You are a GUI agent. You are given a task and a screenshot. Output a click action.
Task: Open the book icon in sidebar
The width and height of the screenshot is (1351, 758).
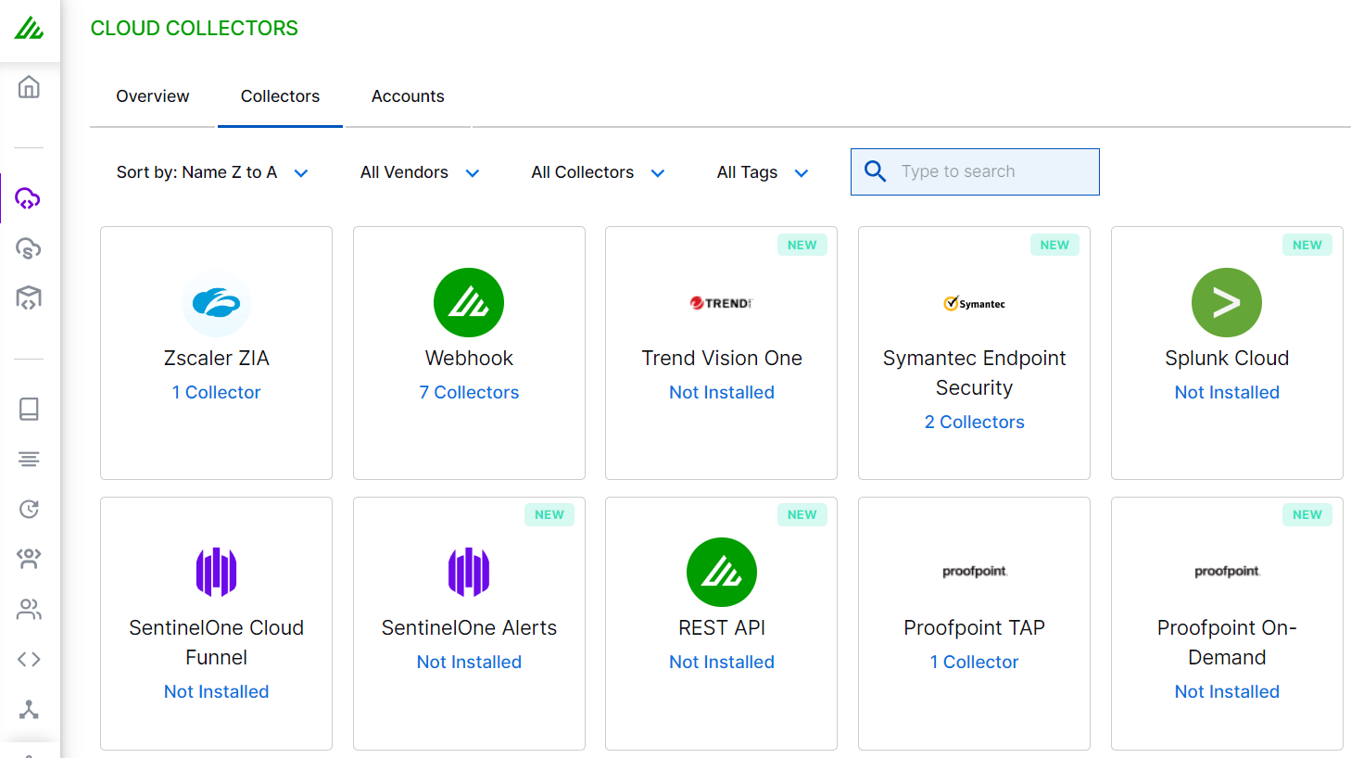[x=29, y=409]
